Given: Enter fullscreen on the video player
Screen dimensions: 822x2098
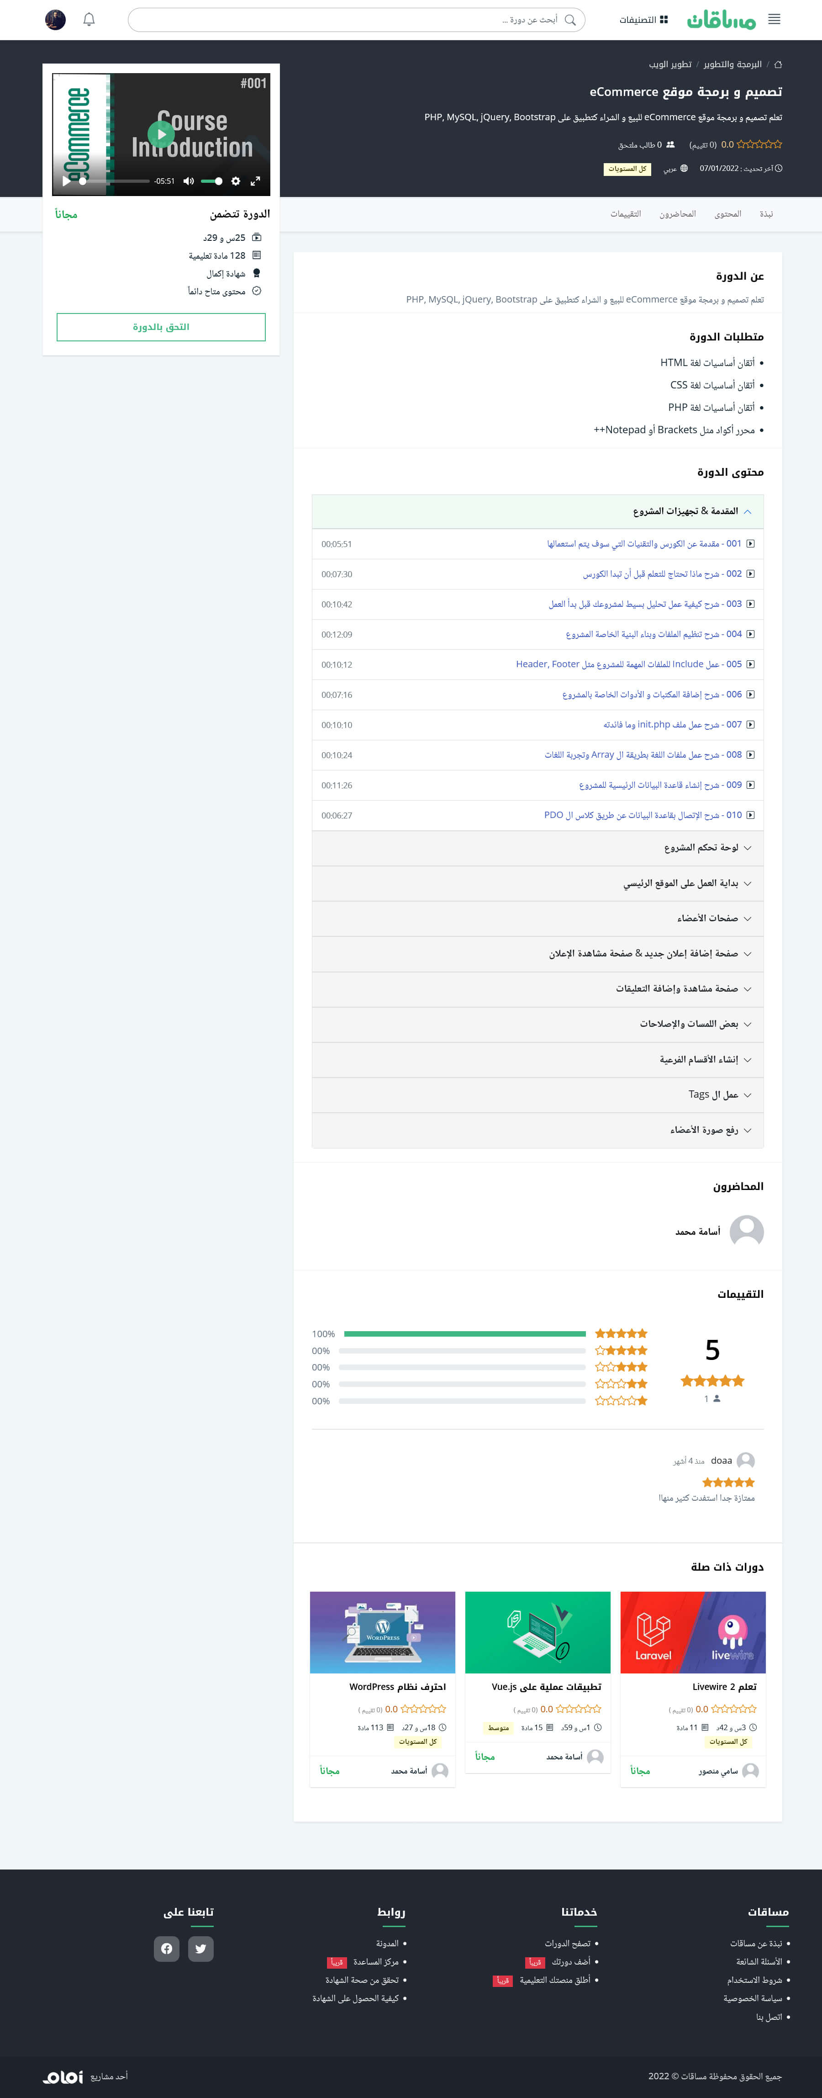Looking at the screenshot, I should click(x=256, y=181).
